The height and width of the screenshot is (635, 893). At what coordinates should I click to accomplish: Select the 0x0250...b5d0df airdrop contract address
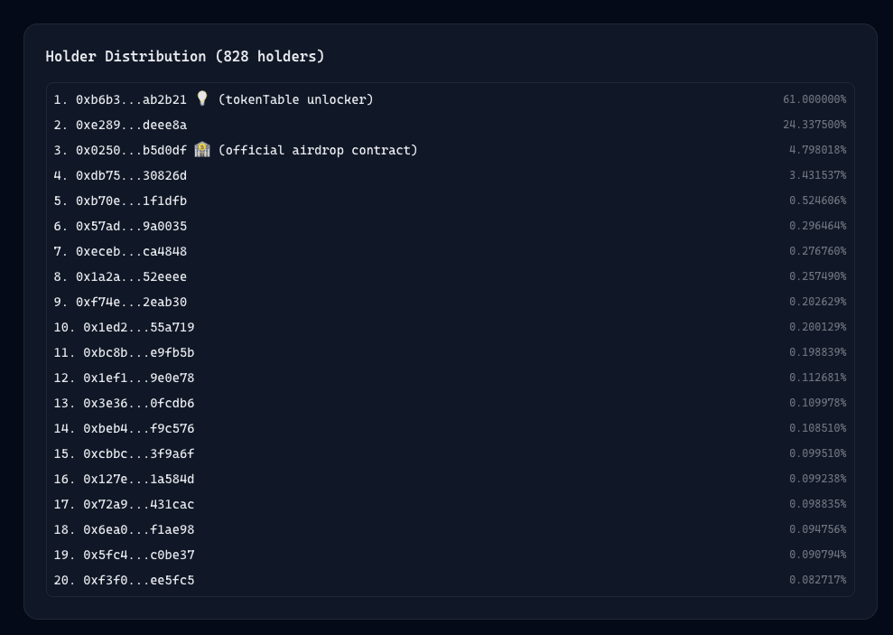point(131,150)
